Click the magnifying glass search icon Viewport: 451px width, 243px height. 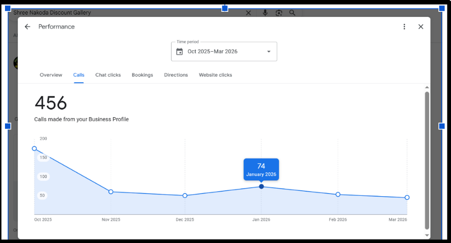point(292,13)
